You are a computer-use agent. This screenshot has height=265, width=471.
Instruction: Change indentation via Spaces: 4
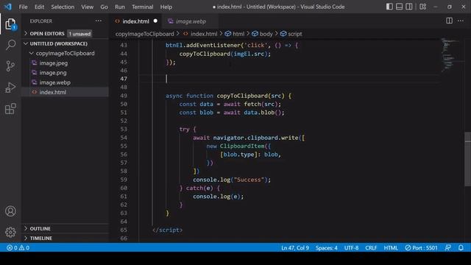tap(326, 248)
